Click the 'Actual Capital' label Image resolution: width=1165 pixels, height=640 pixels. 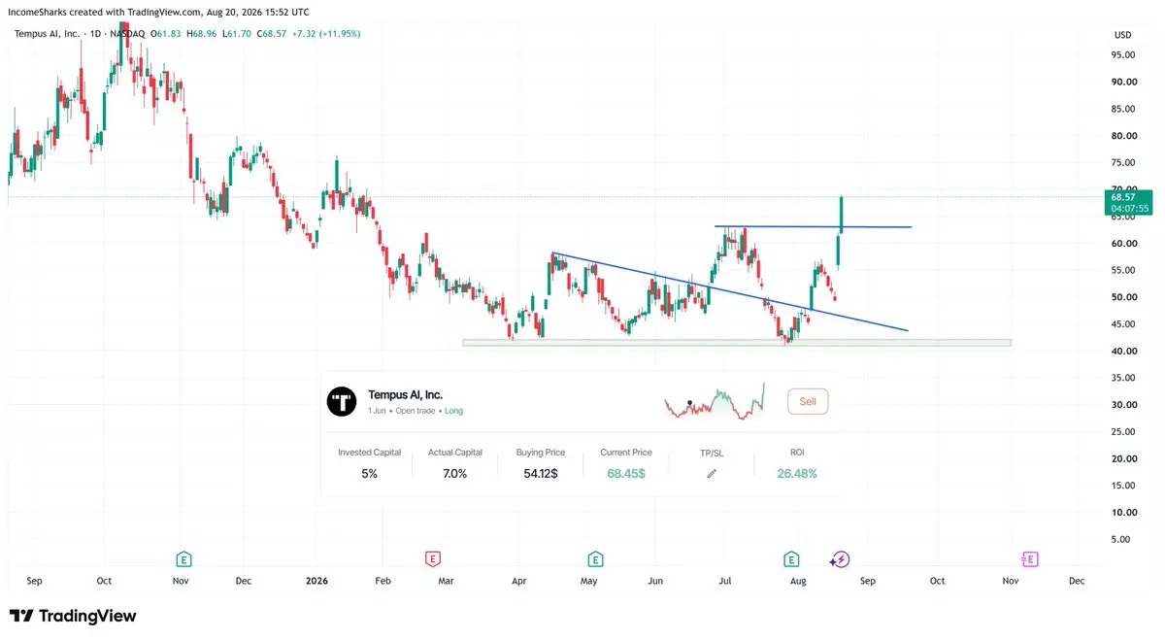click(x=454, y=453)
